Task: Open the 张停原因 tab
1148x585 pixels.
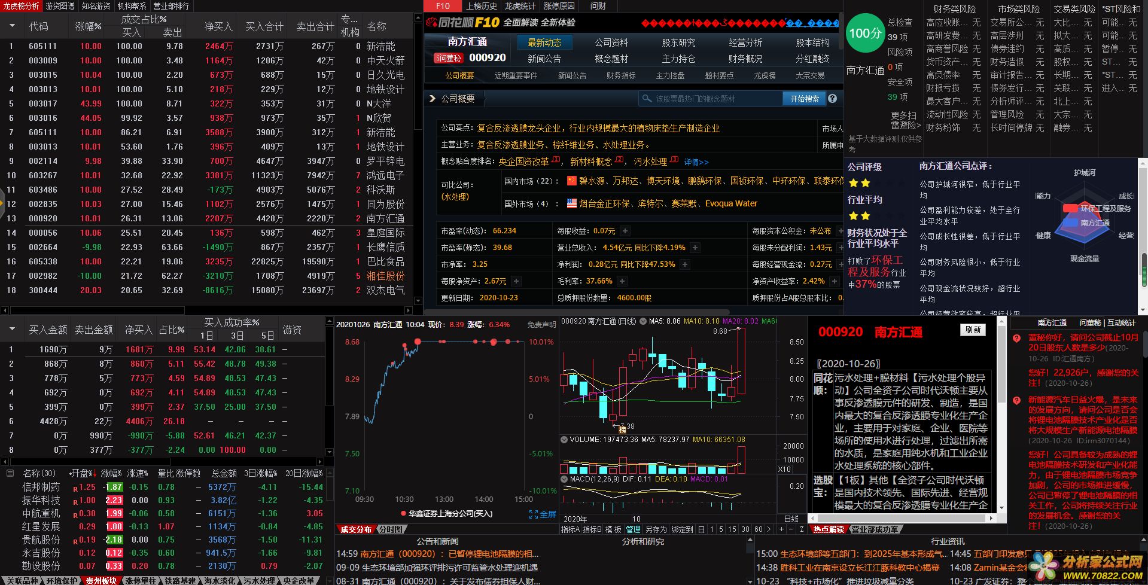Action: (559, 6)
